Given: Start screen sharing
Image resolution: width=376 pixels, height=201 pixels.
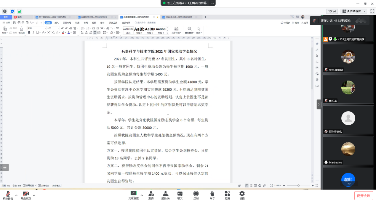Looking at the screenshot, I should pyautogui.click(x=133, y=194).
